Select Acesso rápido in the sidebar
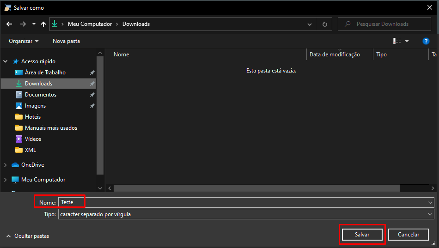This screenshot has height=248, width=439. pyautogui.click(x=38, y=61)
